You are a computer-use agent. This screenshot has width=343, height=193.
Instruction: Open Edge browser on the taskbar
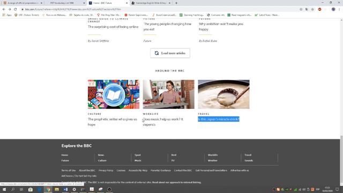[x=39, y=189]
